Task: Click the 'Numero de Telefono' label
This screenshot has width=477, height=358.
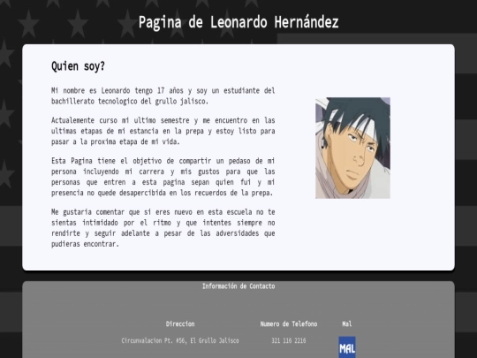Action: pyautogui.click(x=289, y=324)
